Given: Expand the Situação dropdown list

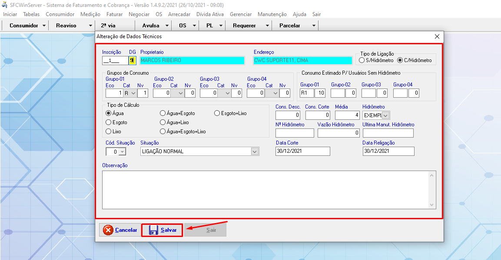Looking at the screenshot, I should click(255, 151).
